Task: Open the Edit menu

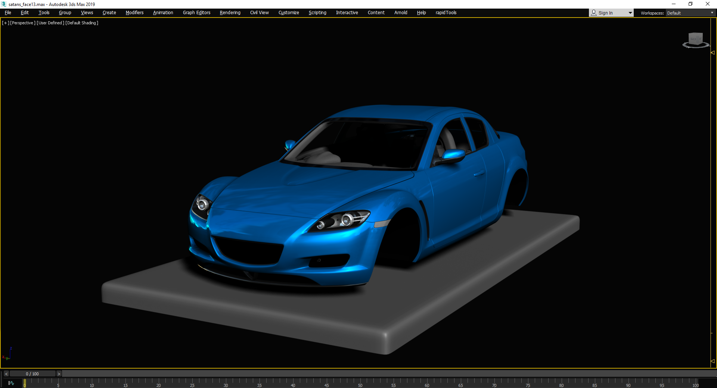Action: tap(25, 13)
